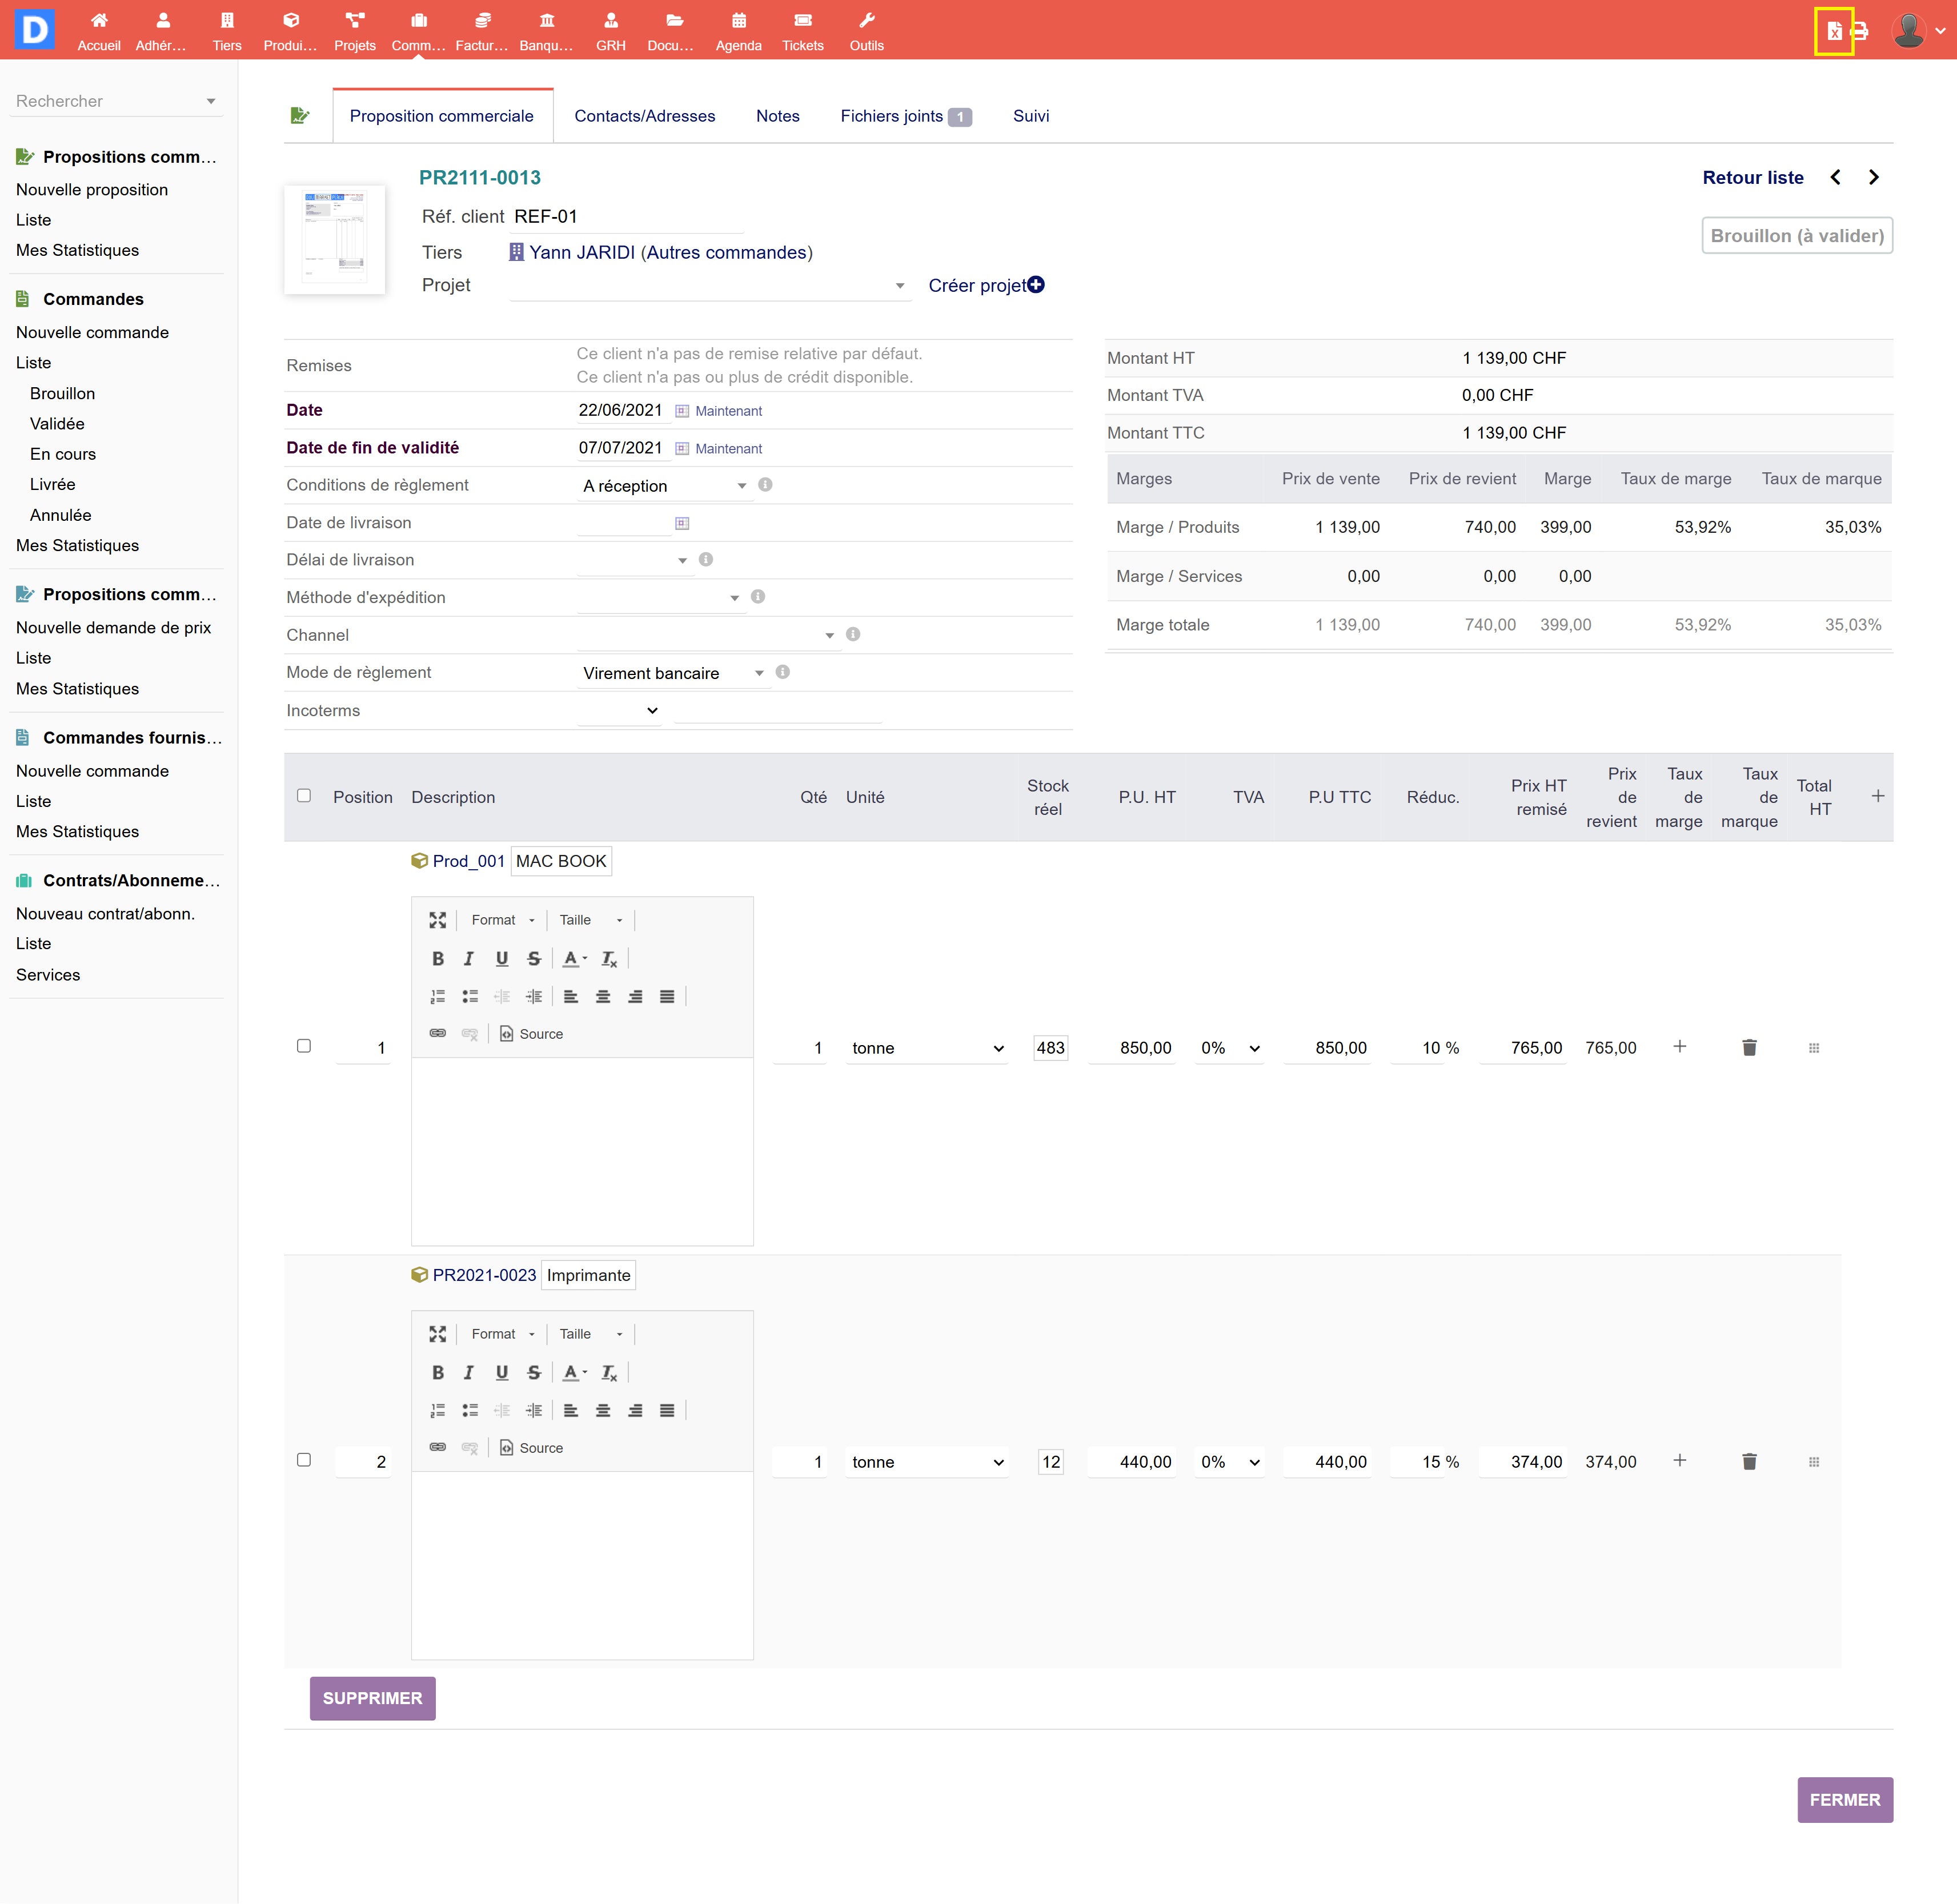Click the Excel export icon in the header
1957x1904 pixels.
(x=1834, y=31)
